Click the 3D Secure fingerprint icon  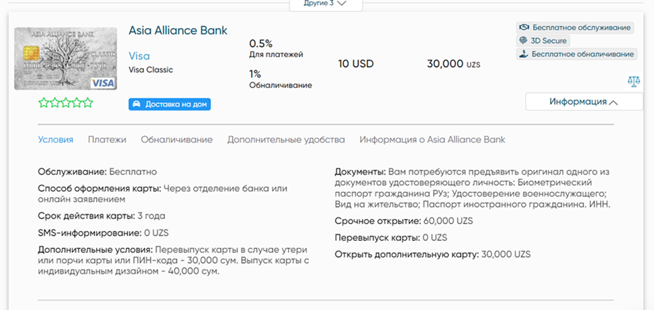[x=522, y=41]
